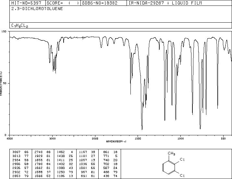Choose the 1101 wavenumber table cell

[x=83, y=156]
